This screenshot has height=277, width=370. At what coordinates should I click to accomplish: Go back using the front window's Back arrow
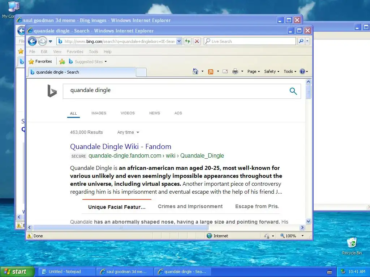pyautogui.click(x=32, y=41)
